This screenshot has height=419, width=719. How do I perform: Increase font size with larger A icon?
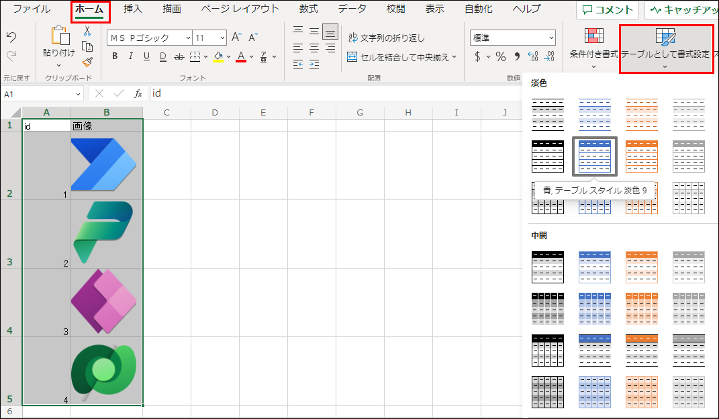pos(236,38)
